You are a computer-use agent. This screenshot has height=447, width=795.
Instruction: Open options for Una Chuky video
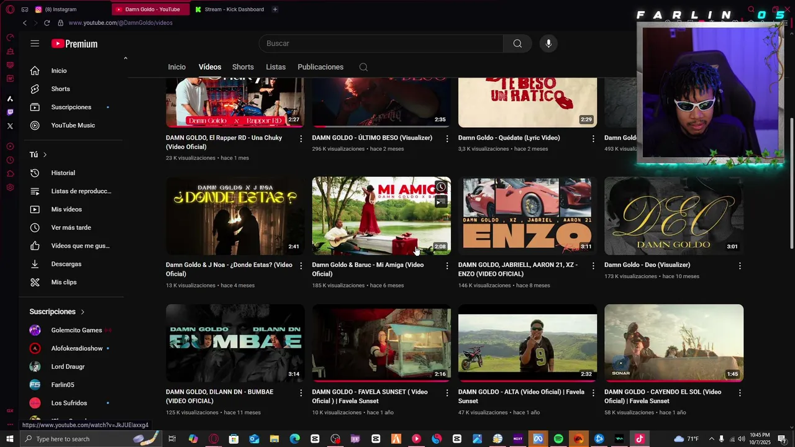[301, 138]
